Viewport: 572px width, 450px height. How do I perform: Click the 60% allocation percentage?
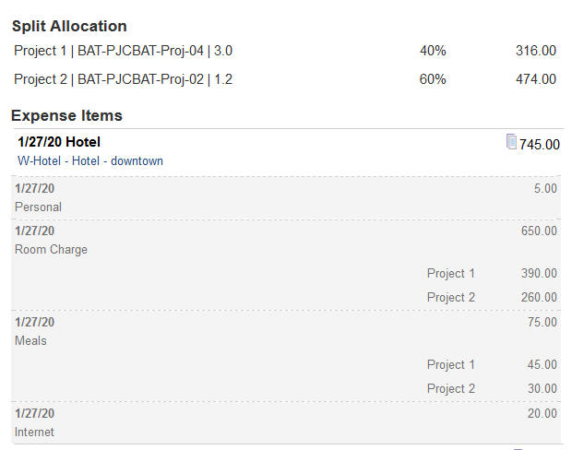(x=433, y=79)
